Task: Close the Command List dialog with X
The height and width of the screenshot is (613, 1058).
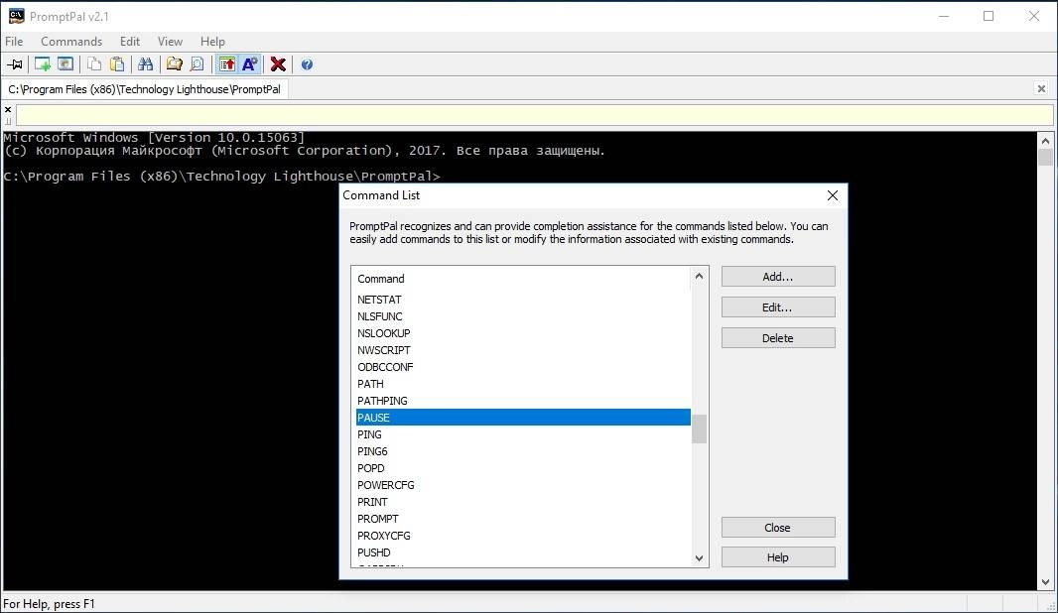Action: (x=832, y=194)
